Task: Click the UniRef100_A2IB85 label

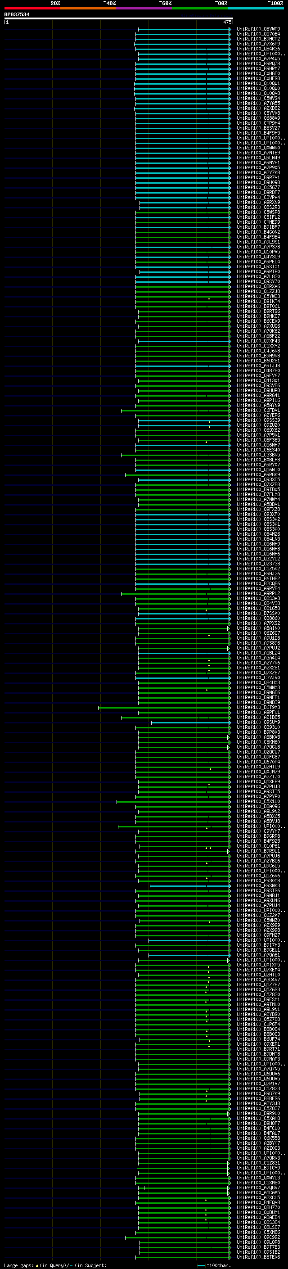Action: (258, 717)
